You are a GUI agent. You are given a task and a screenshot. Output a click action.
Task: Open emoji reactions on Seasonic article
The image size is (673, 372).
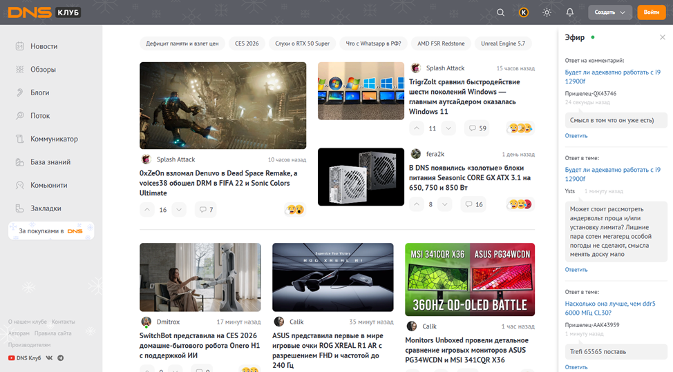pyautogui.click(x=520, y=204)
